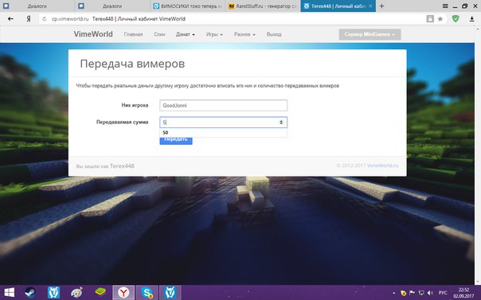Focus Ник игрока input field
The image size is (481, 300).
[223, 105]
